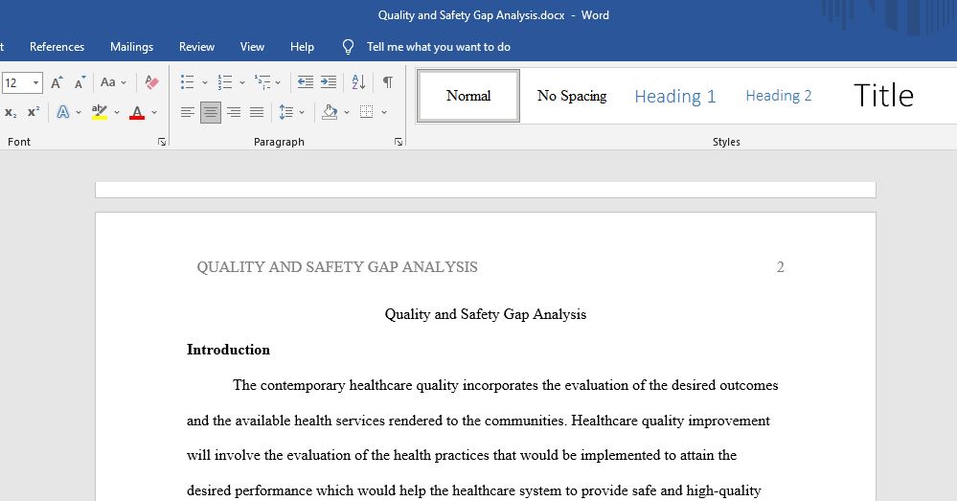Viewport: 957px width, 501px height.
Task: Expand Change Case dropdown arrow
Action: 124,82
